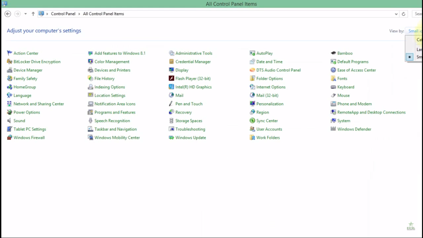Click the Intel(R) HD Graphics icon
423x238 pixels.
pos(171,87)
